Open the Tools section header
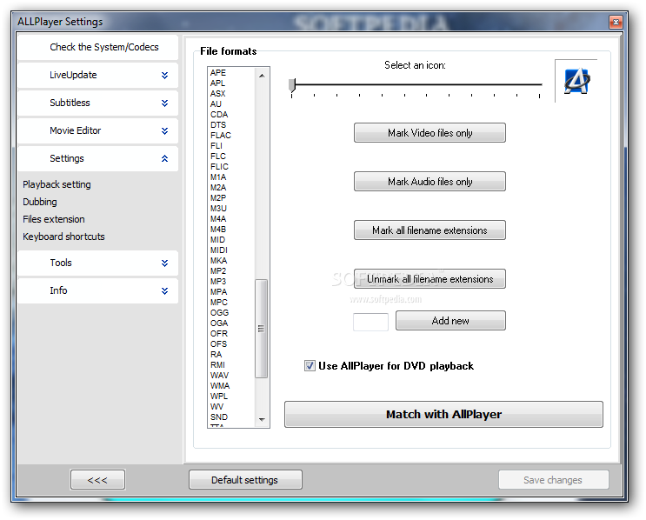 click(x=97, y=263)
